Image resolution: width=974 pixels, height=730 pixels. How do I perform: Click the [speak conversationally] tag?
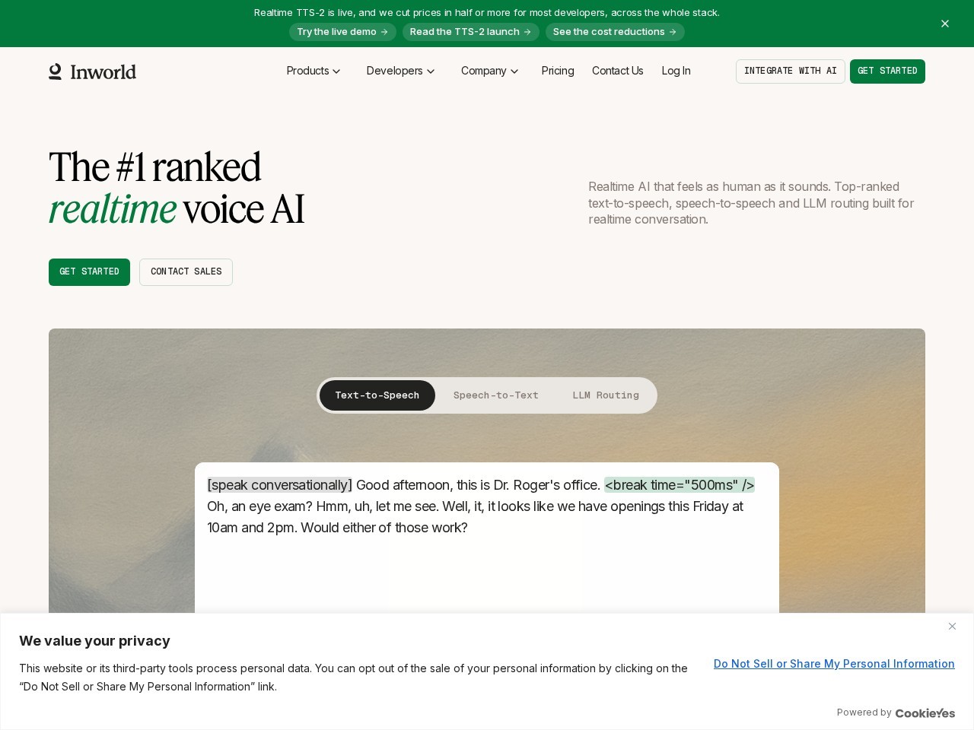point(280,485)
